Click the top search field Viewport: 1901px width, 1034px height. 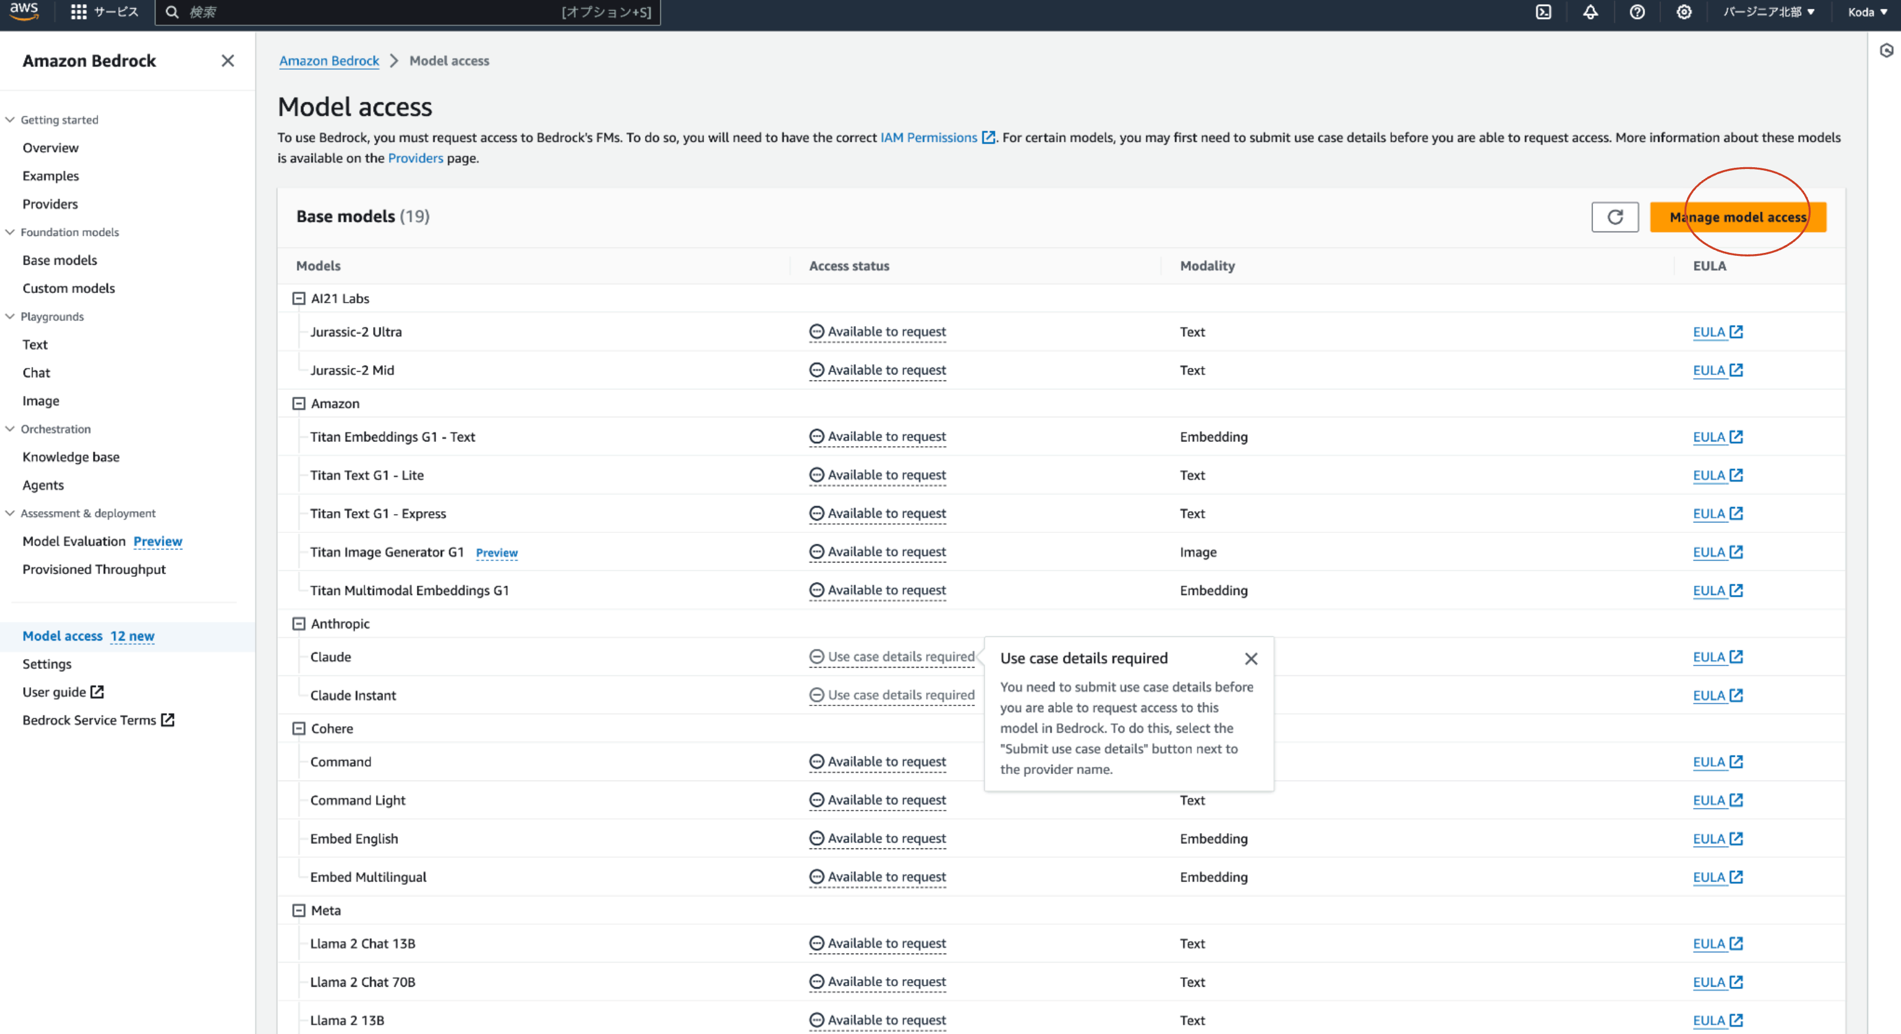tap(369, 12)
